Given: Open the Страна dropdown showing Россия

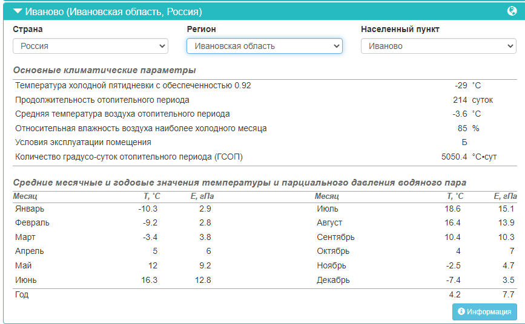Looking at the screenshot, I should [90, 46].
